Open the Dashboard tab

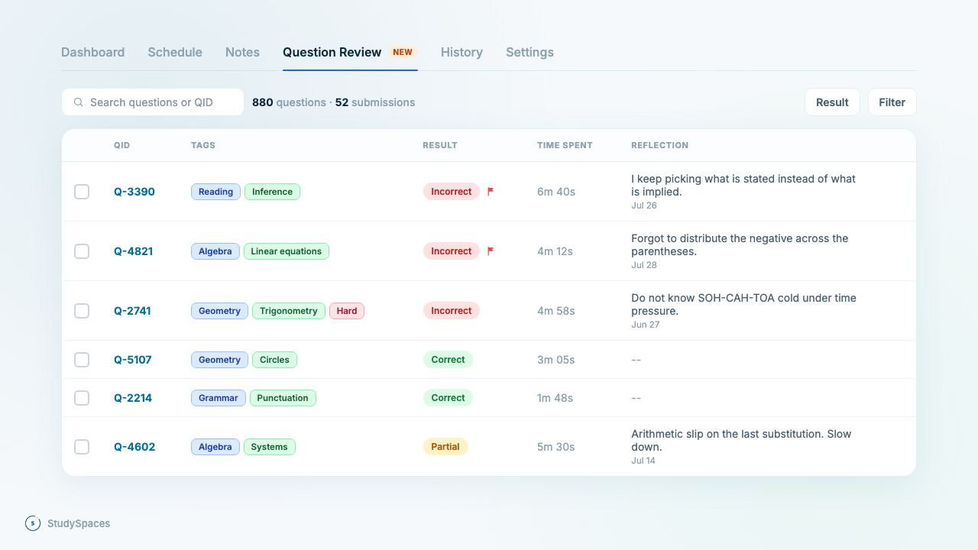click(x=92, y=52)
